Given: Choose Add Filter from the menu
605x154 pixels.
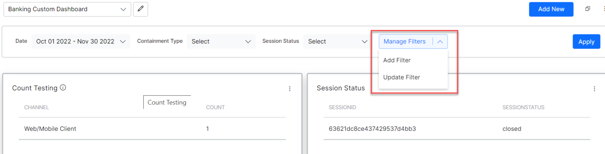Looking at the screenshot, I should coord(397,60).
